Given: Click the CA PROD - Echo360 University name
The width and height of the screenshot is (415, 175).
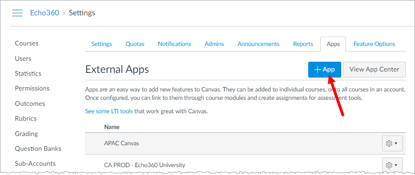Looking at the screenshot, I should pyautogui.click(x=144, y=165).
